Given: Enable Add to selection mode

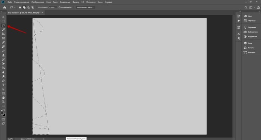Looking at the screenshot, I should 24,7.
